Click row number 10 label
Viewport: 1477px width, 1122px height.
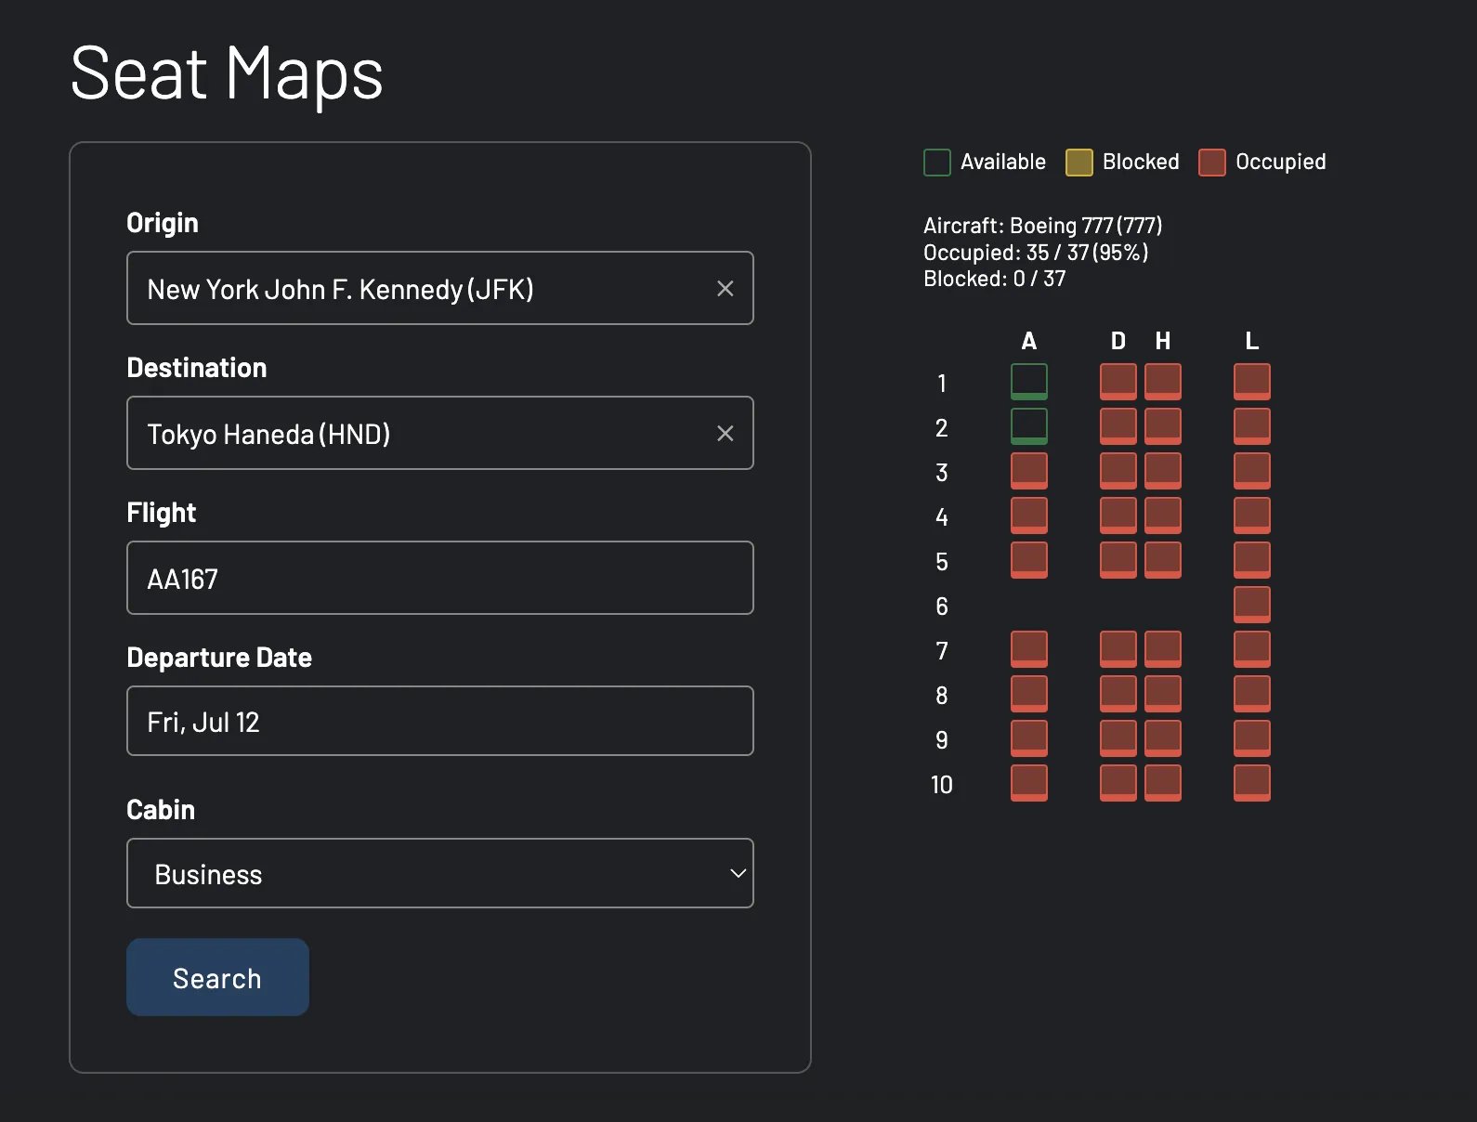pos(942,785)
